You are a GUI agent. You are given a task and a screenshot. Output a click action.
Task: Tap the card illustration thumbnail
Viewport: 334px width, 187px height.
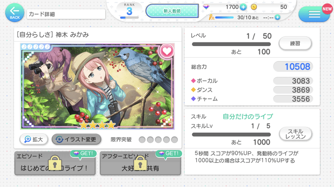pyautogui.click(x=98, y=86)
